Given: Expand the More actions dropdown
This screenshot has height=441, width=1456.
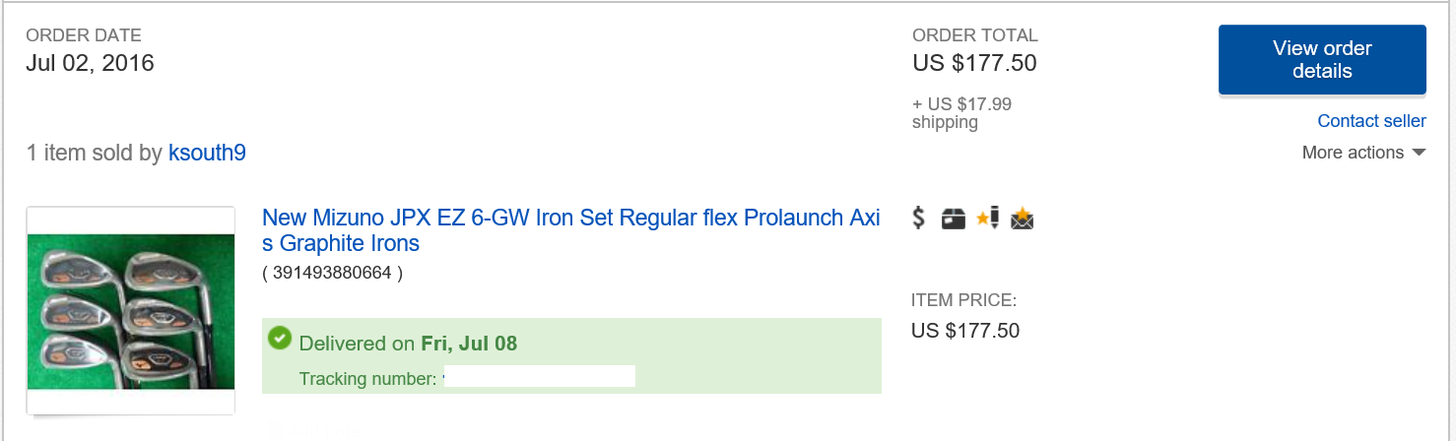Looking at the screenshot, I should (1353, 153).
